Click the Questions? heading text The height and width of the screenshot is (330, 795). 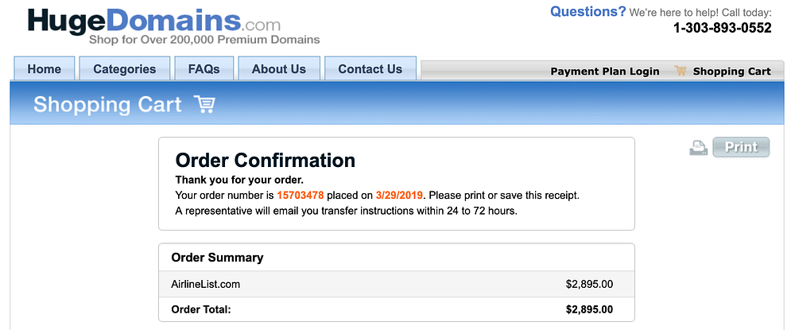click(x=588, y=12)
